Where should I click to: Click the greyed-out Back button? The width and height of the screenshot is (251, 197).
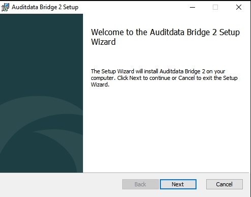pyautogui.click(x=141, y=184)
